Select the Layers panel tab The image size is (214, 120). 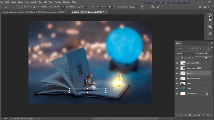coord(179,43)
